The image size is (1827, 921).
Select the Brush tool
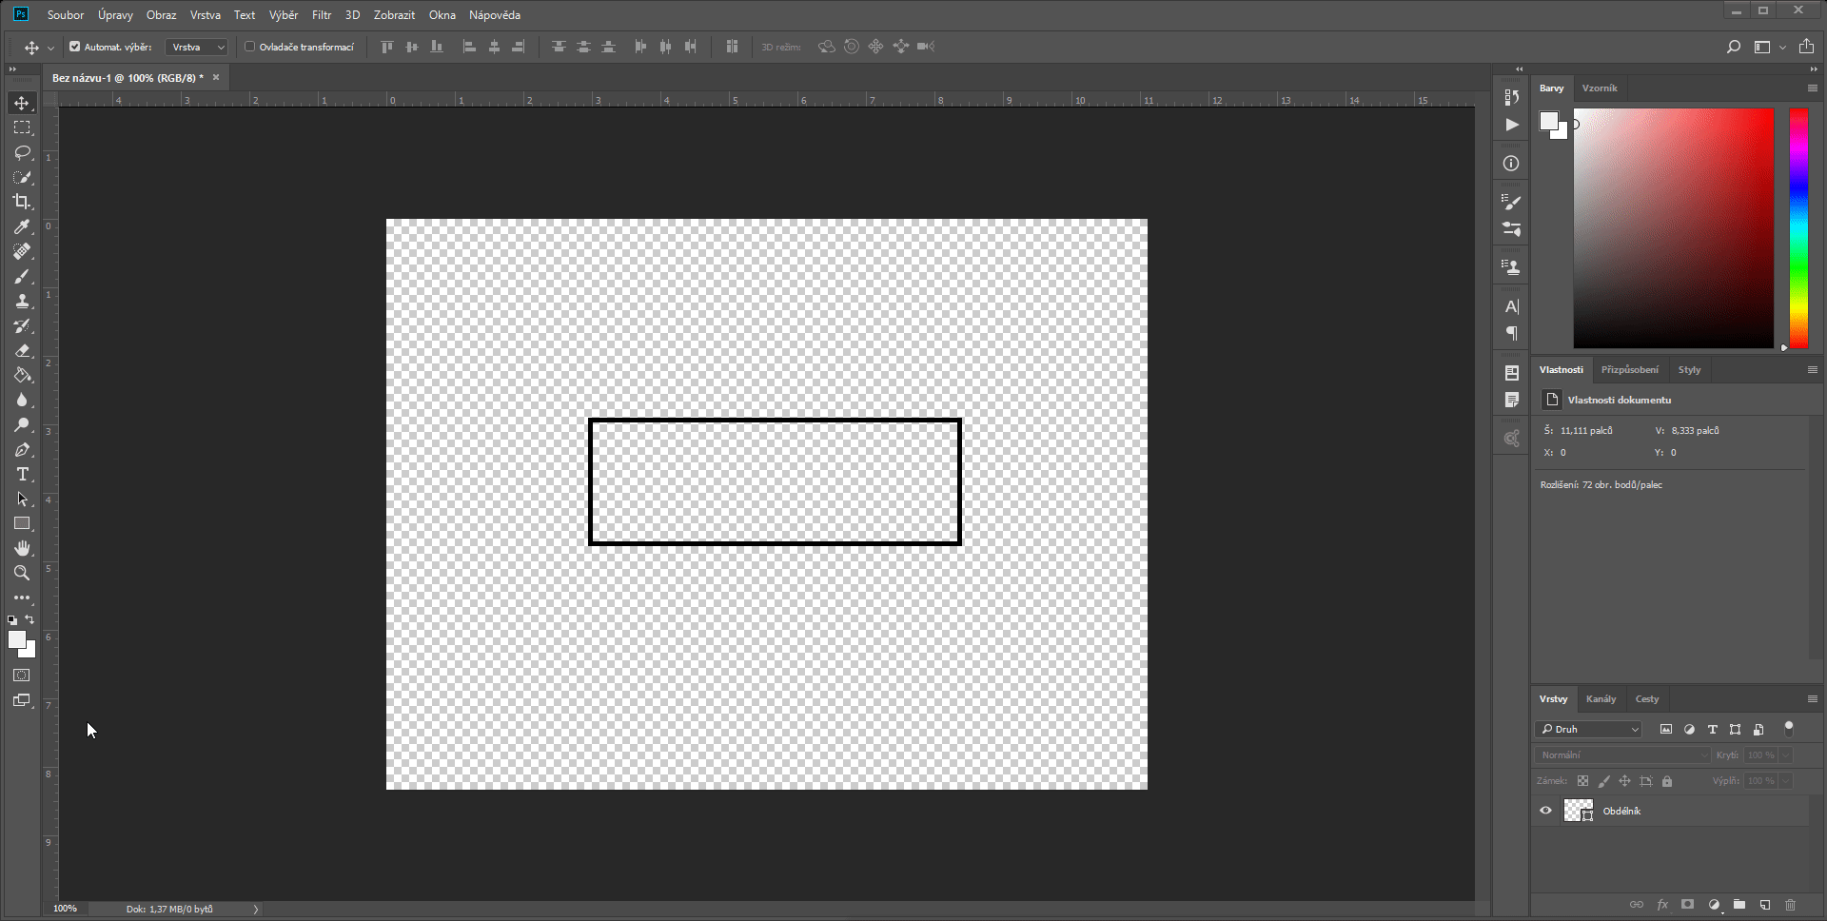pyautogui.click(x=22, y=276)
